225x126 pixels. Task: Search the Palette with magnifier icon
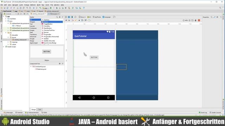click(57, 17)
